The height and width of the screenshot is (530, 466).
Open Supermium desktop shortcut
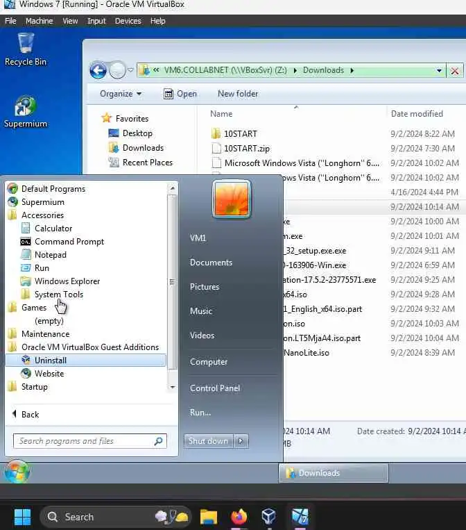(x=26, y=112)
